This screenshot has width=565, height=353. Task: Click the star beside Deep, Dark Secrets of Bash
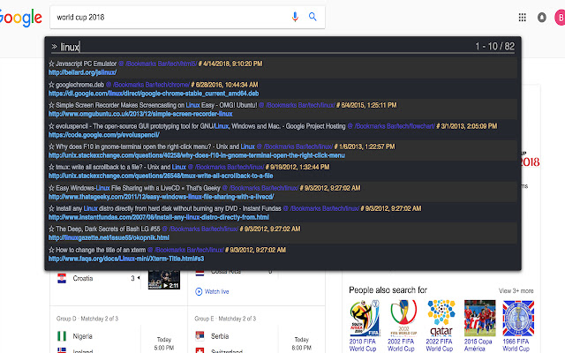tap(51, 229)
